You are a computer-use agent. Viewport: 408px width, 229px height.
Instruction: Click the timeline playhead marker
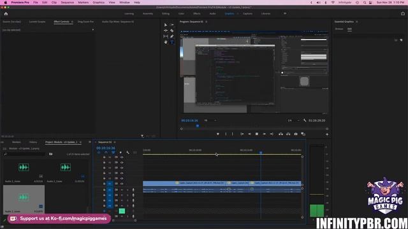click(261, 153)
